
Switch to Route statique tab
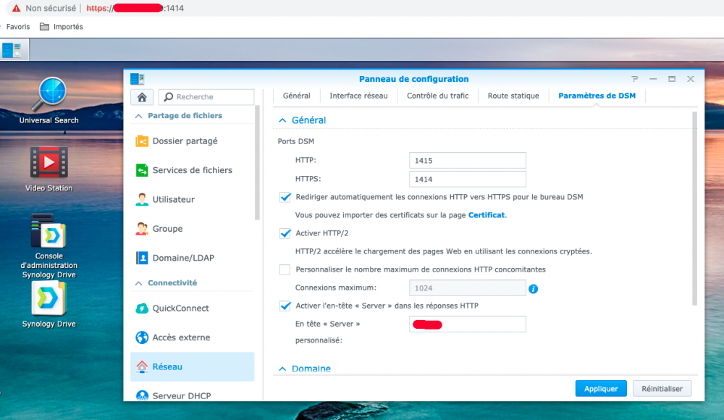coord(513,96)
